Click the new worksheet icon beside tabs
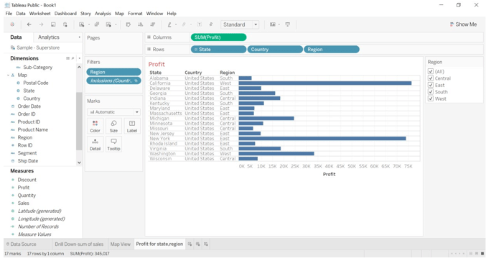The width and height of the screenshot is (486, 261). pyautogui.click(x=190, y=244)
